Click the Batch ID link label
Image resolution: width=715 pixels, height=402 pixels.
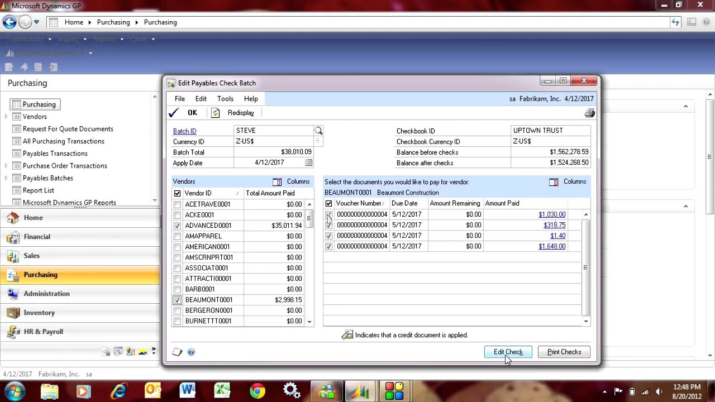pyautogui.click(x=184, y=131)
